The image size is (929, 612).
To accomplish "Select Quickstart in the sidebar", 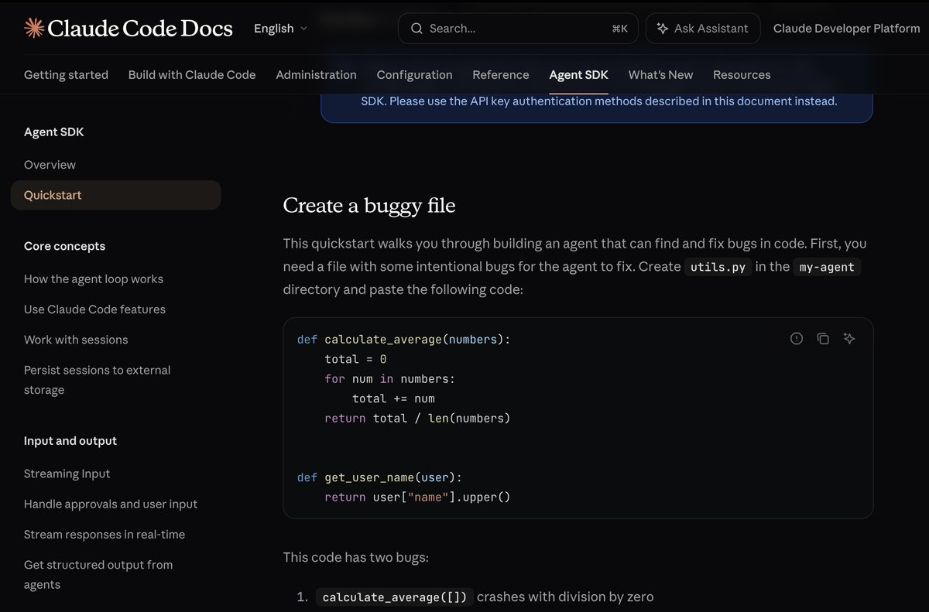I will tap(116, 195).
